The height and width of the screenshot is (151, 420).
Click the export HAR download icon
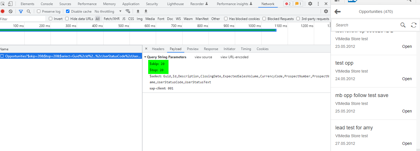[x=146, y=12]
